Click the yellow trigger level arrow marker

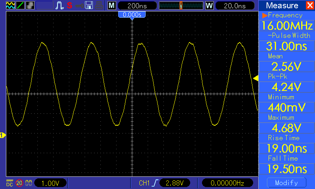256,78
